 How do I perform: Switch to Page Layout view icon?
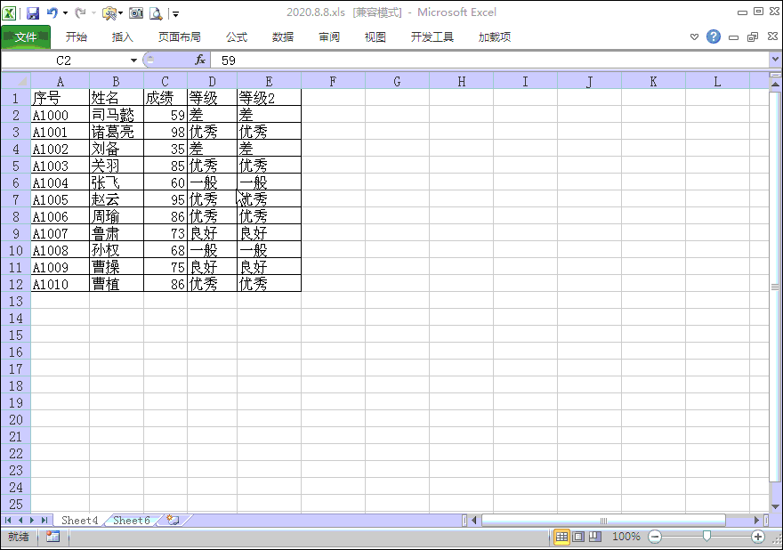pos(578,537)
